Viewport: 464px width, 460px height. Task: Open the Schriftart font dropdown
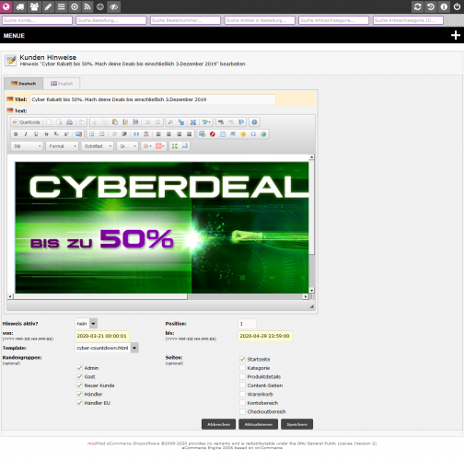[98, 146]
